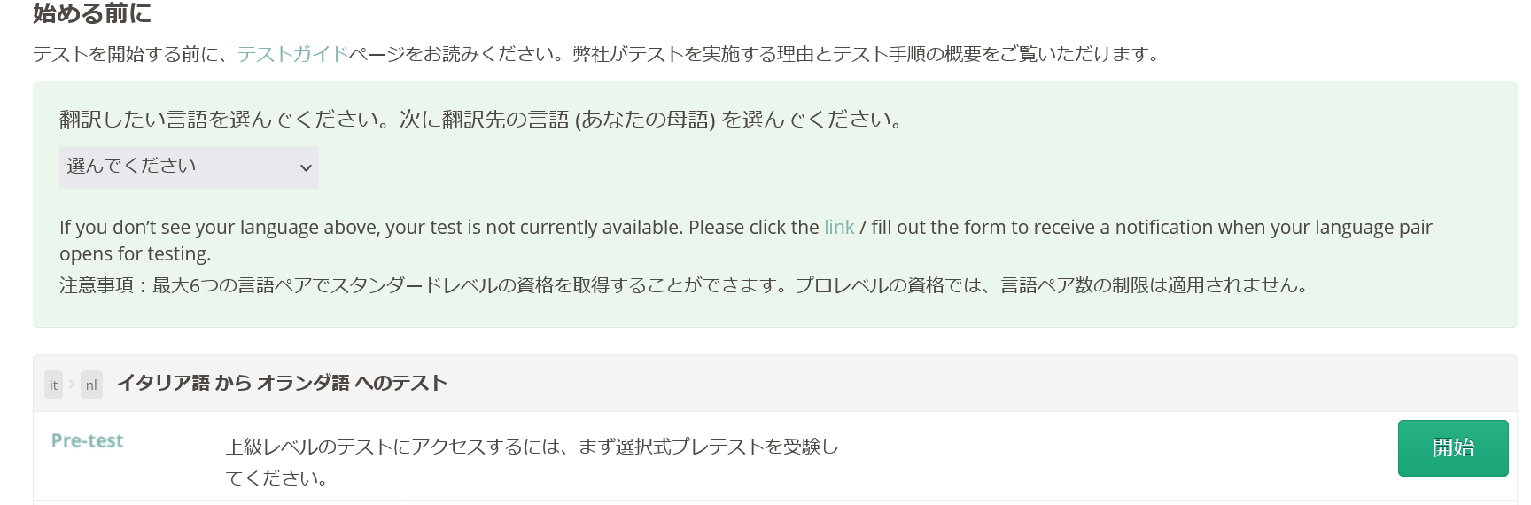Image resolution: width=1531 pixels, height=505 pixels.
Task: Click the テストを開始する前に intro sentence
Action: pos(597,54)
